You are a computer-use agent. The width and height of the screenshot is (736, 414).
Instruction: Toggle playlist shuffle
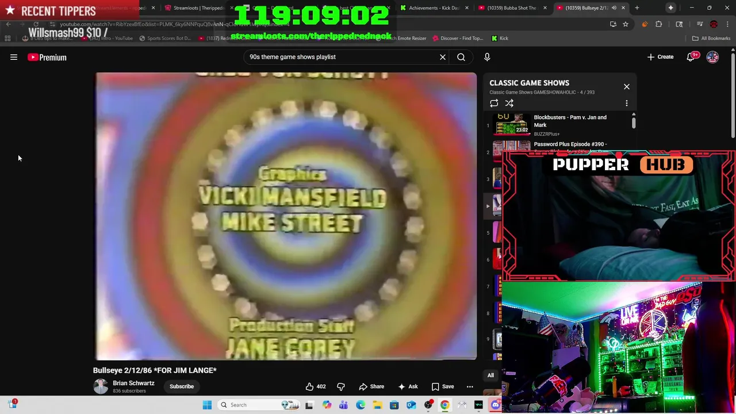509,103
